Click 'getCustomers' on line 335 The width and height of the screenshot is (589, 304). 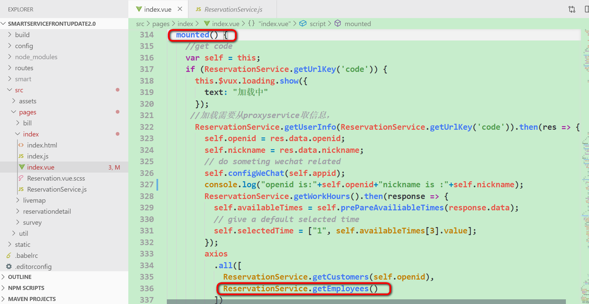(340, 277)
